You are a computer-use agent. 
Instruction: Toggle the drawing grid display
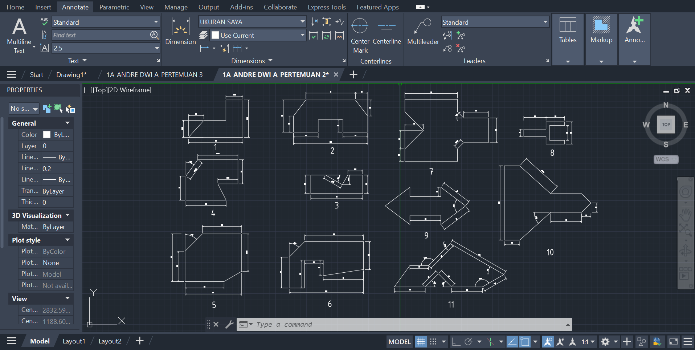coord(421,341)
